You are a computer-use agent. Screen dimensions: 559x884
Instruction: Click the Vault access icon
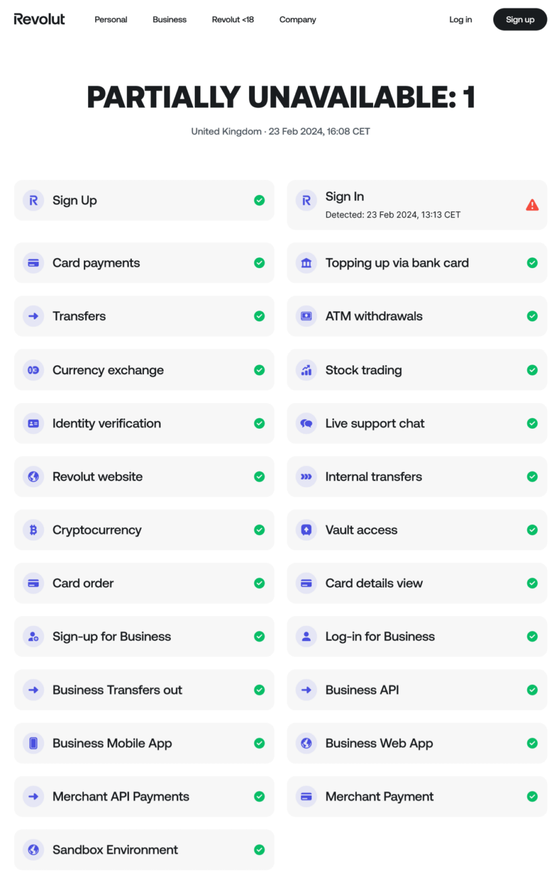click(x=306, y=529)
